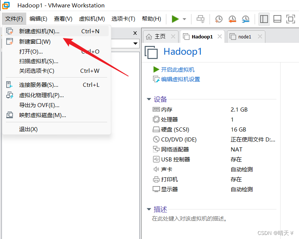299x239 pixels.
Task: Select the CD/DVD (IDE) device row
Action: pos(214,140)
